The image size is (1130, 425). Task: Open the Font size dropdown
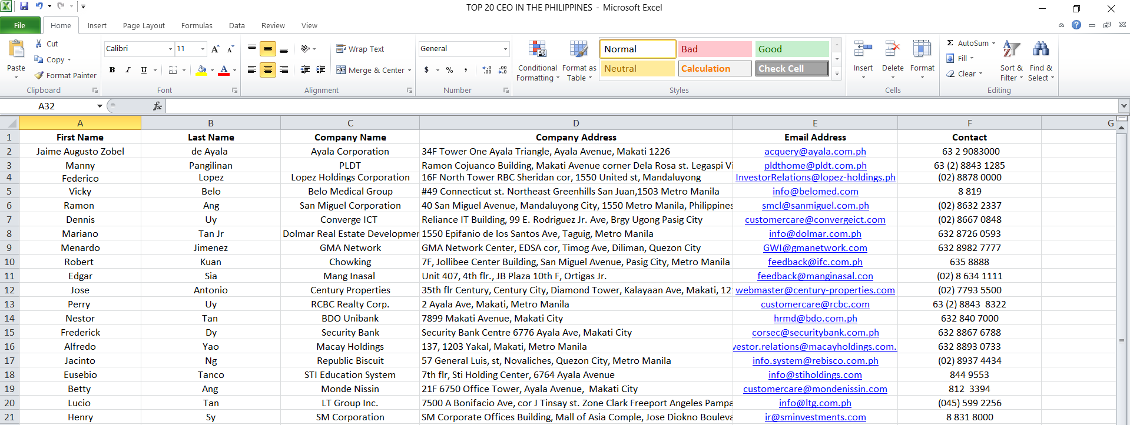(203, 49)
